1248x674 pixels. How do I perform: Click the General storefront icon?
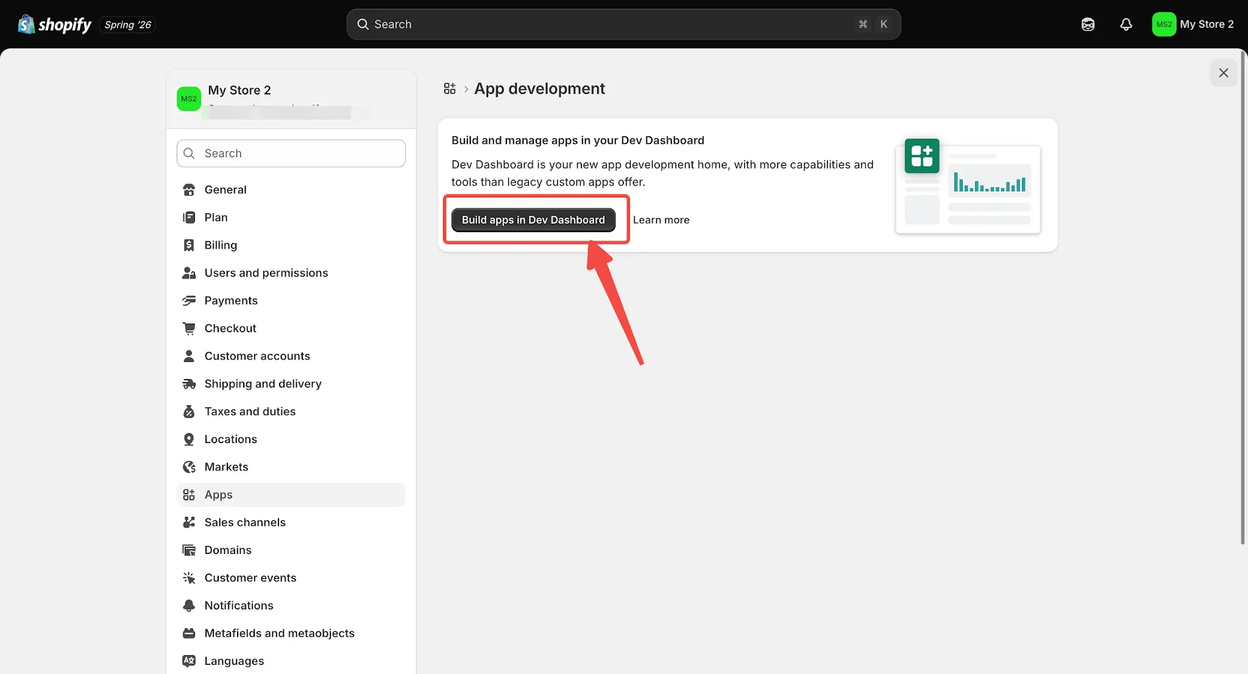189,190
